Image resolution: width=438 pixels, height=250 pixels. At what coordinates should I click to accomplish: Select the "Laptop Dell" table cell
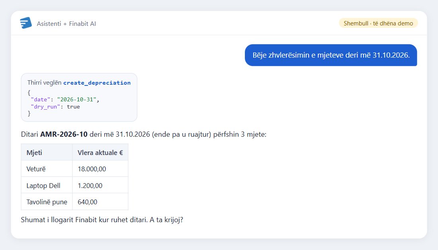click(47, 185)
